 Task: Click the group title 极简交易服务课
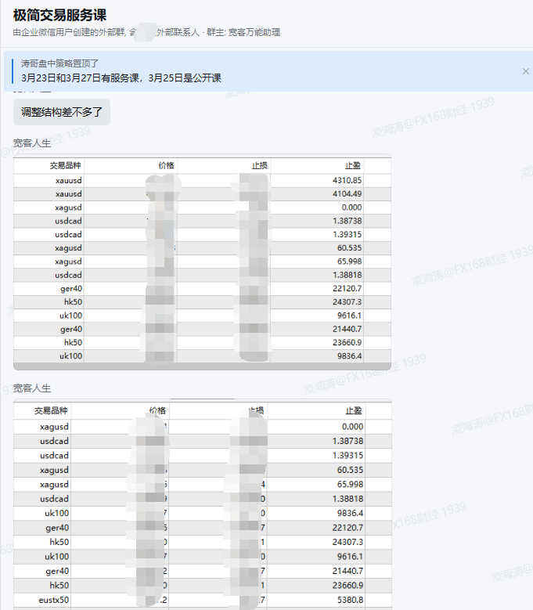click(x=60, y=15)
